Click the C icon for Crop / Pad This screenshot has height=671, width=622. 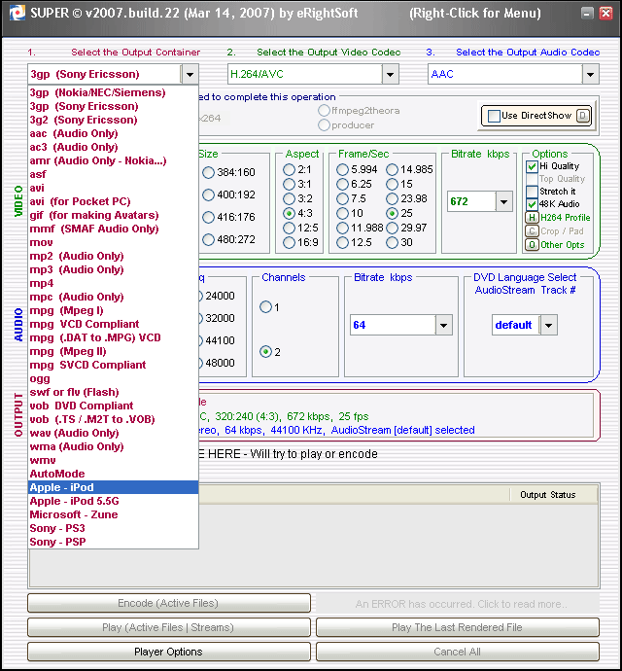pos(532,231)
